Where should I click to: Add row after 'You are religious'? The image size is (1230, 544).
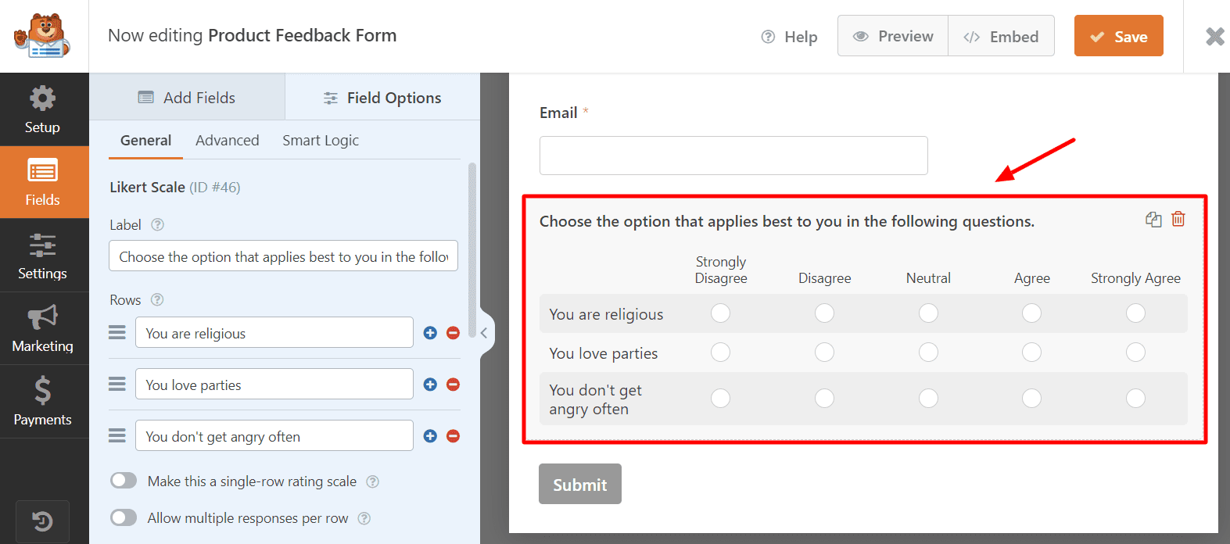[430, 333]
